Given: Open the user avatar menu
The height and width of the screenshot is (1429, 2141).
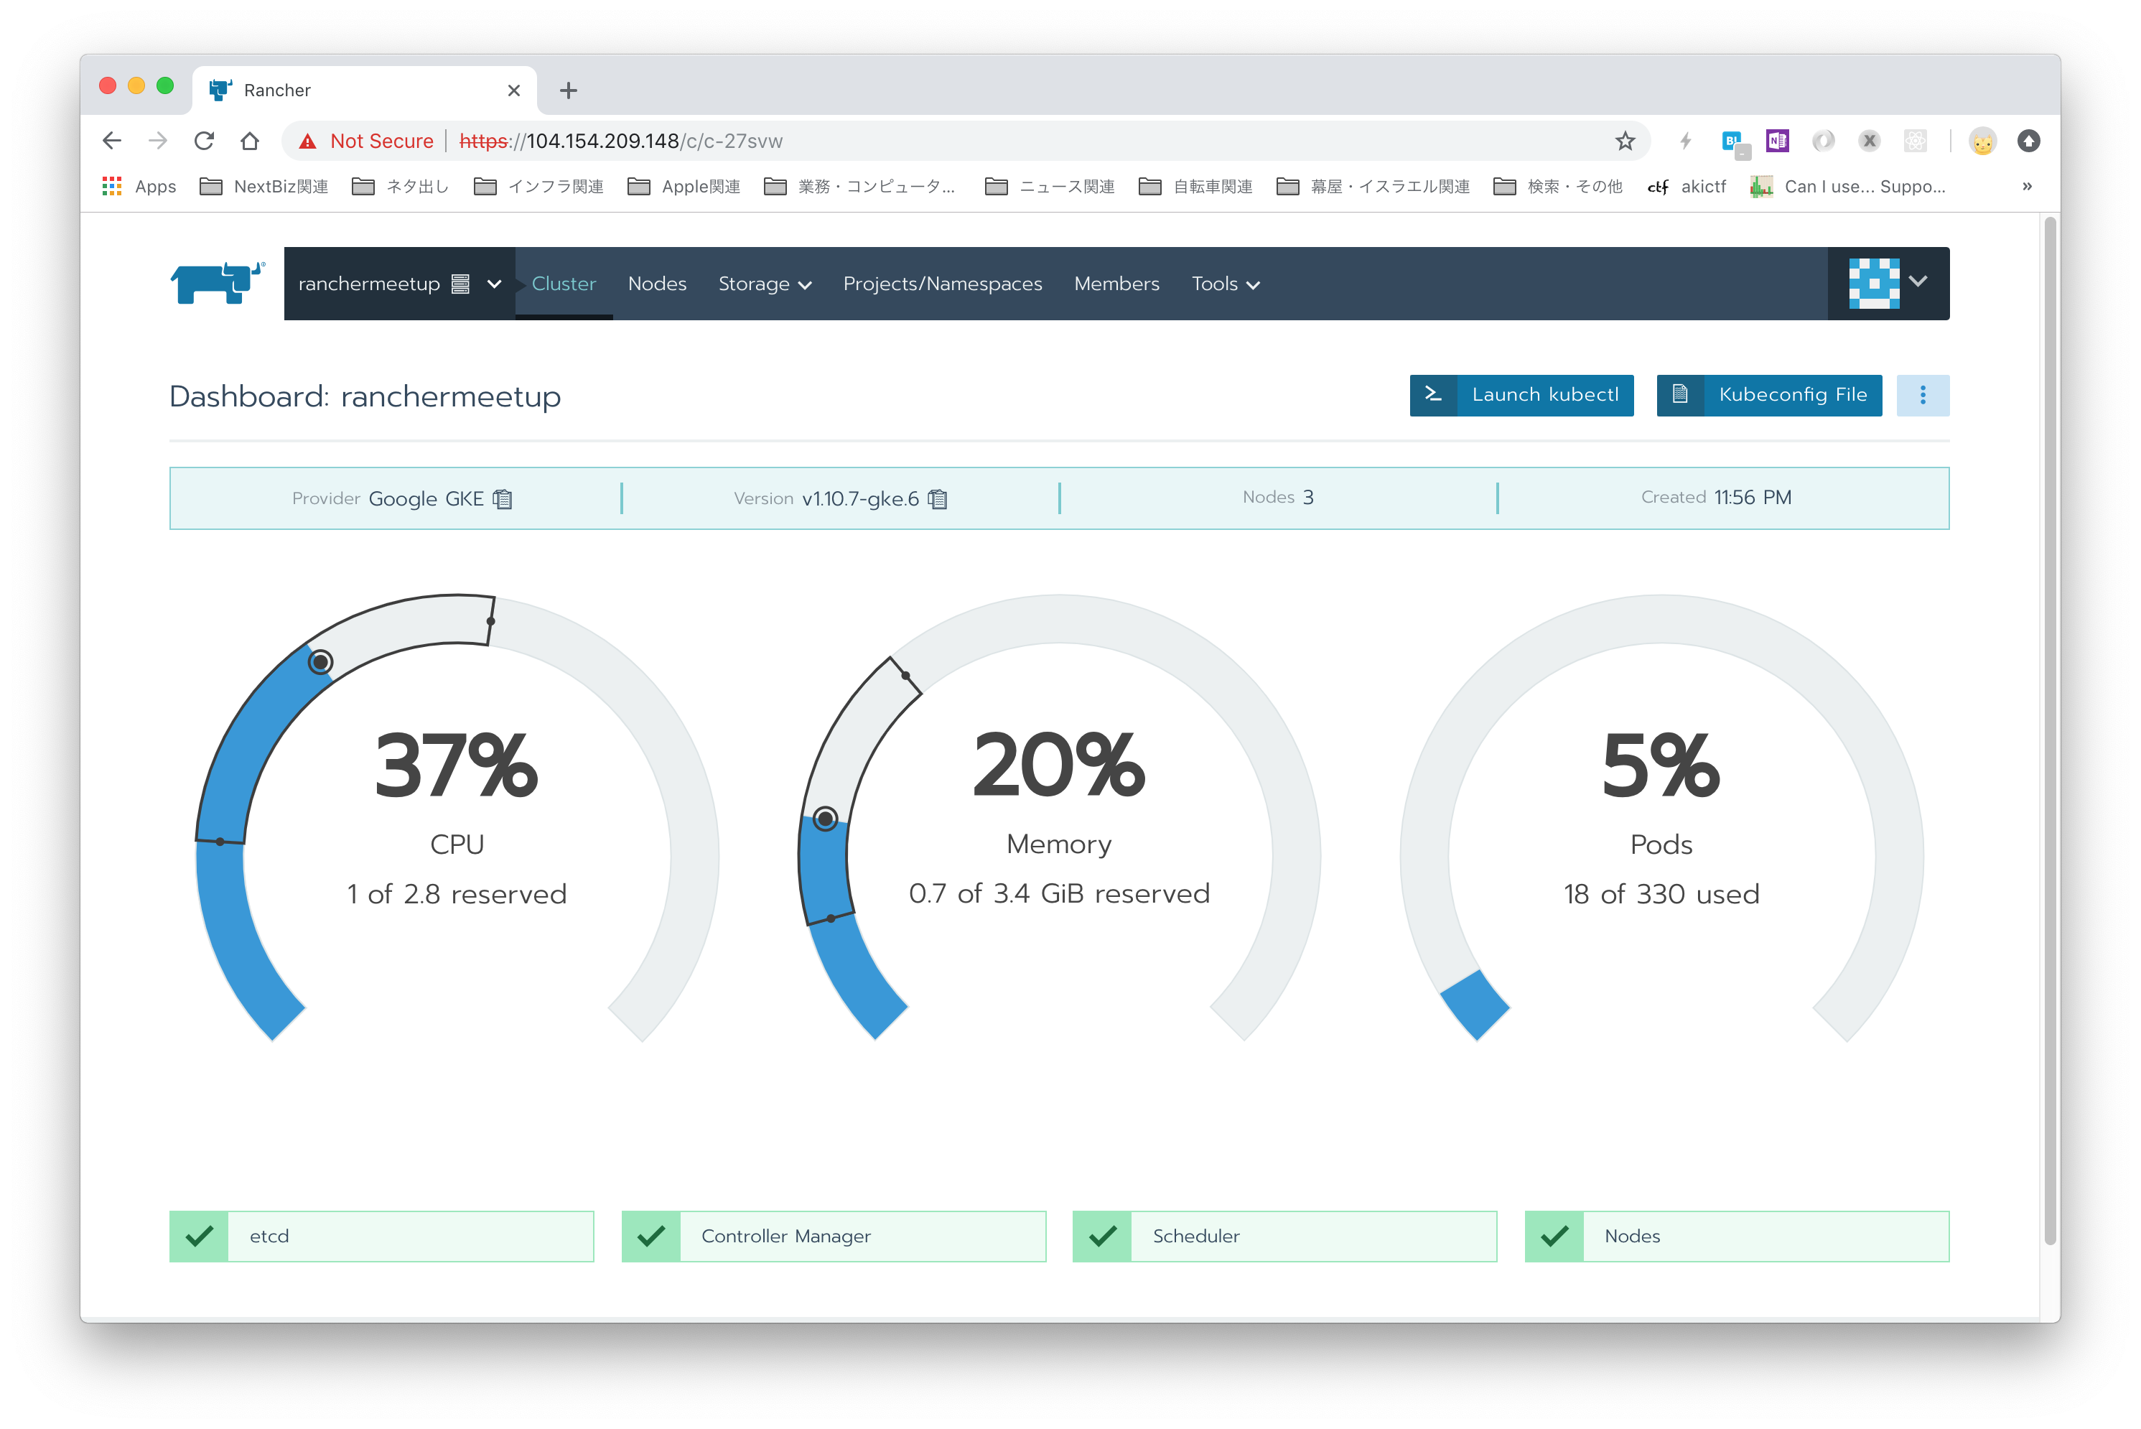Looking at the screenshot, I should [x=1888, y=282].
